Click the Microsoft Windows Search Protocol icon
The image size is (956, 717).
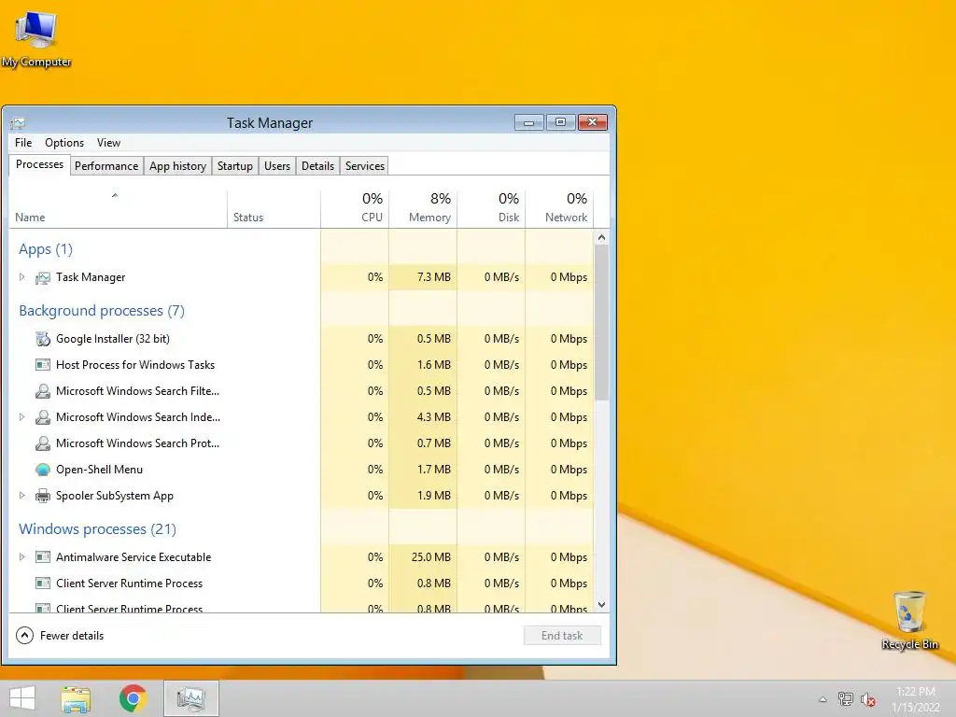click(x=43, y=443)
